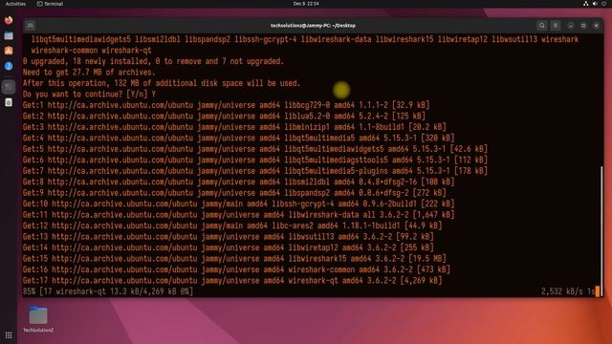
Task: Show Applications grid at dock bottom
Action: tap(9, 335)
